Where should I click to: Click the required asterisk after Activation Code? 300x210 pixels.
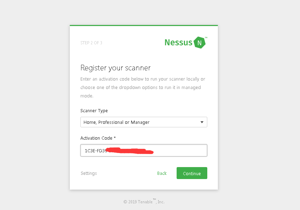115,138
